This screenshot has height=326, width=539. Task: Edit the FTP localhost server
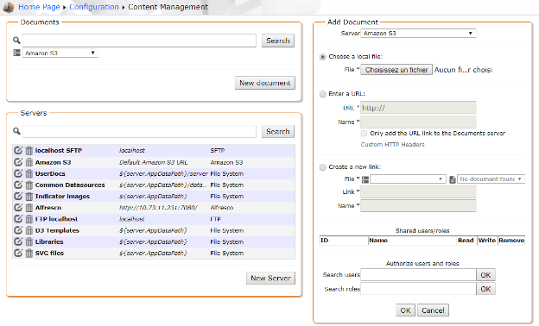click(x=18, y=218)
